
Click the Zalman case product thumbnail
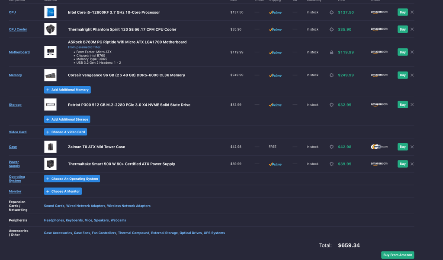[x=50, y=147]
